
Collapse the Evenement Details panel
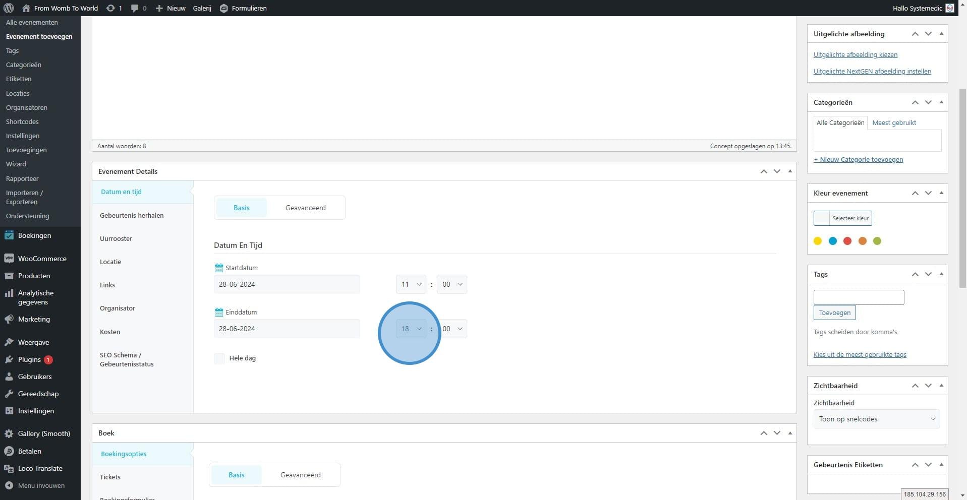790,171
